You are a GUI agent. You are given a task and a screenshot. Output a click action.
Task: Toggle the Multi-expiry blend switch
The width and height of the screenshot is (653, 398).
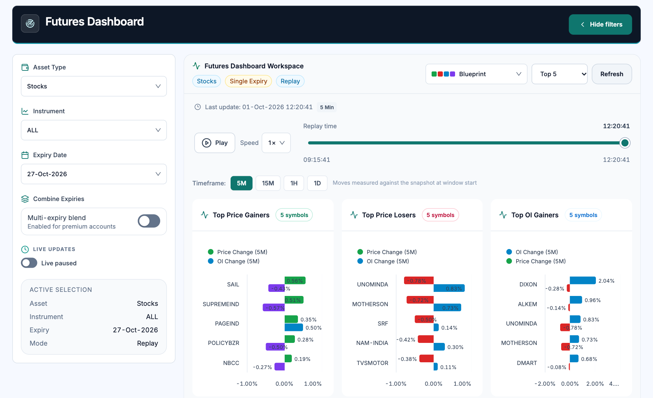tap(149, 221)
